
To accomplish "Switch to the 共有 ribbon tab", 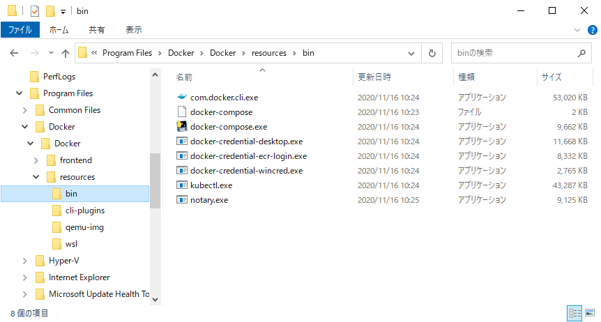I will point(97,29).
